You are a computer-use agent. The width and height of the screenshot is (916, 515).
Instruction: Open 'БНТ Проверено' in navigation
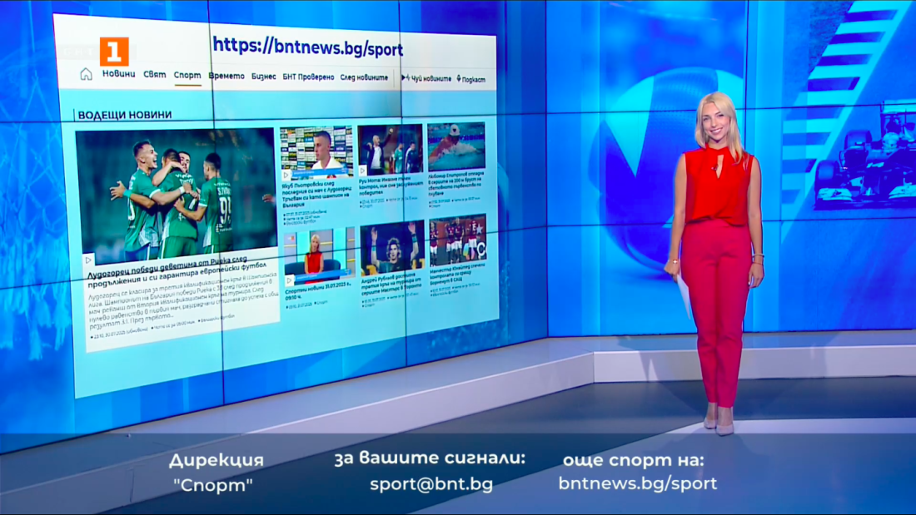307,77
